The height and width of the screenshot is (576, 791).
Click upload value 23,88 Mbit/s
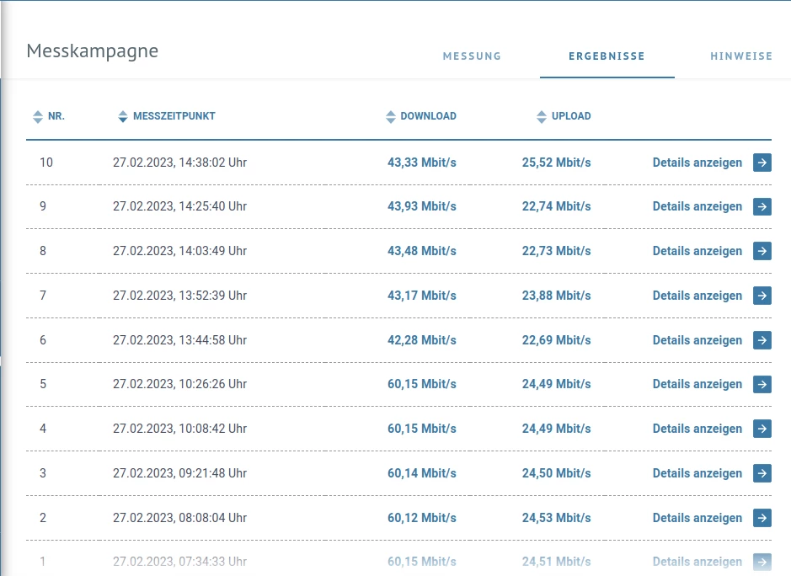coord(557,296)
